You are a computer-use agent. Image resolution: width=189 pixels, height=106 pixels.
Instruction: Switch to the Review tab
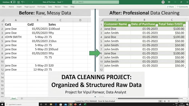(58, 7)
